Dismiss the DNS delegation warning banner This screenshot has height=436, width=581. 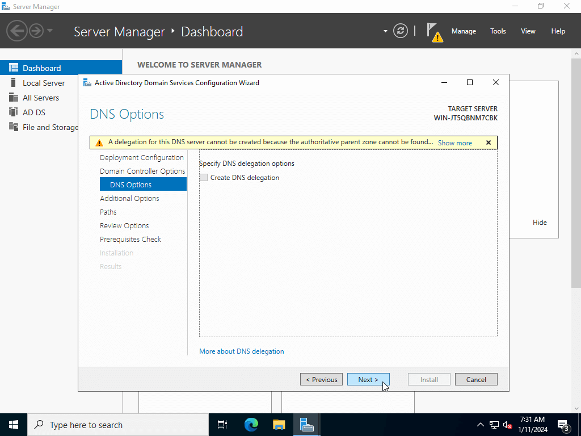click(x=489, y=142)
